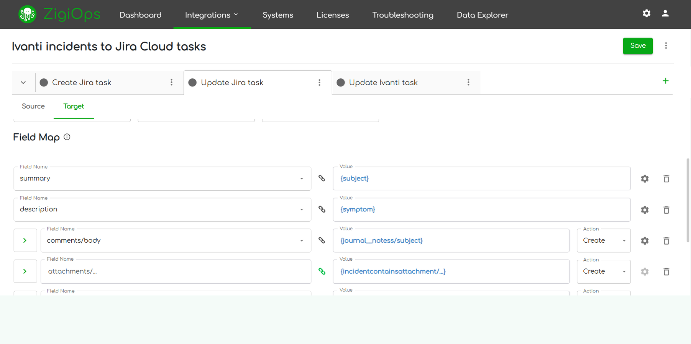Open Troubleshooting page
Image resolution: width=691 pixels, height=344 pixels.
coord(403,15)
